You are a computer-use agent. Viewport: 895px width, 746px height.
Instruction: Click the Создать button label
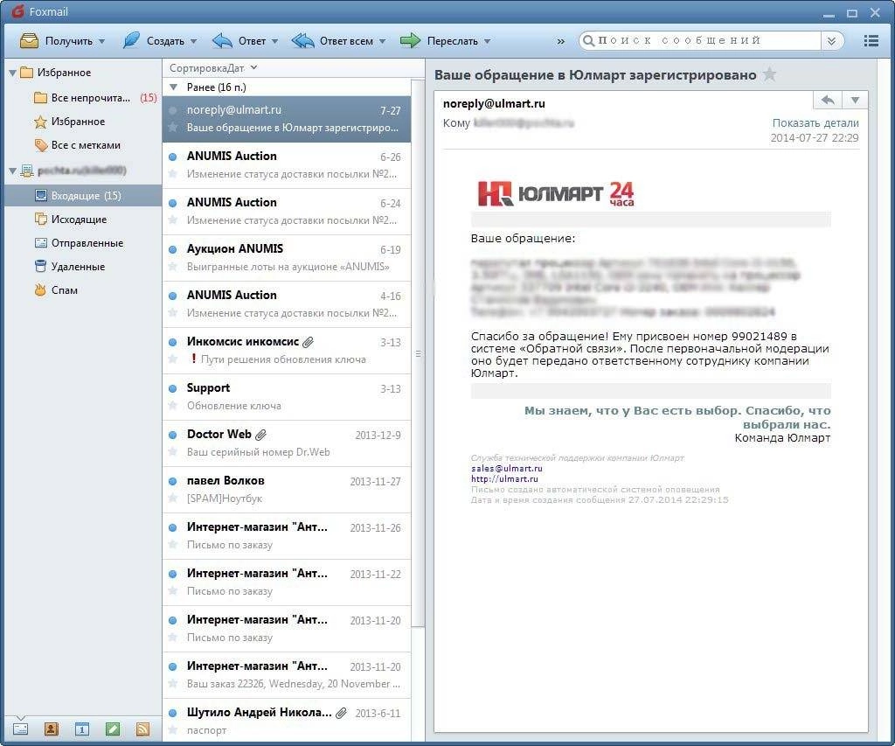point(165,41)
